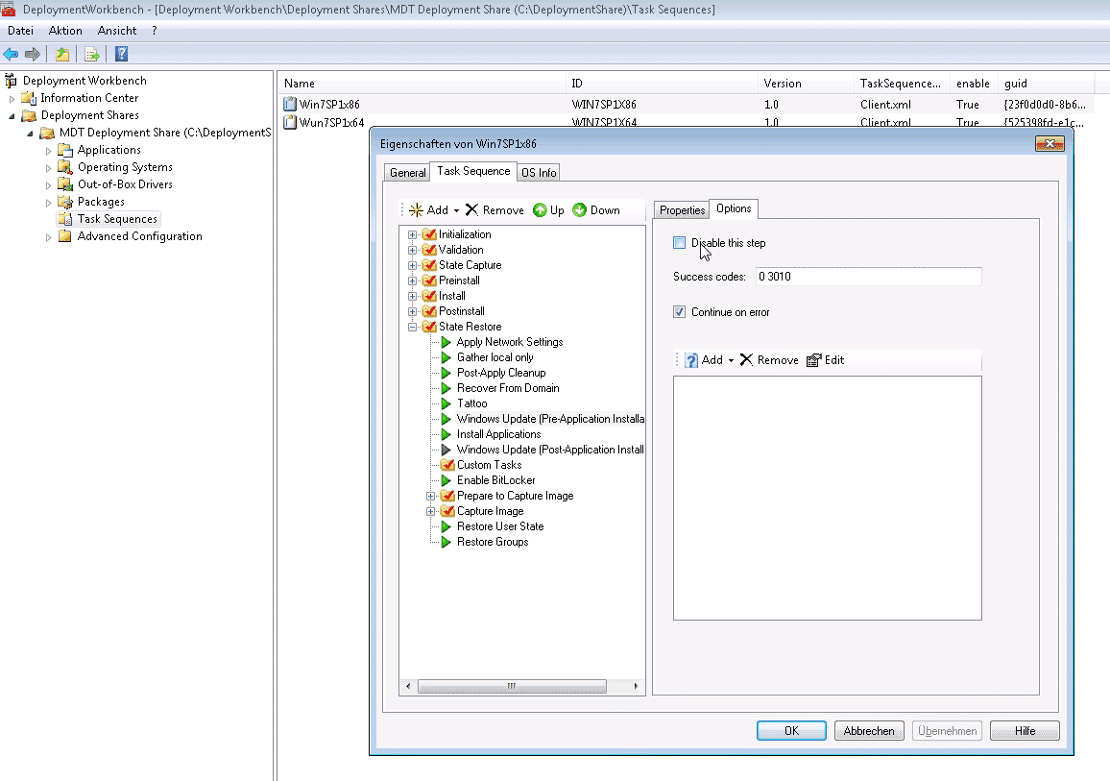Viewport: 1110px width, 781px height.
Task: Select the Restore User State step
Action: [x=499, y=526]
